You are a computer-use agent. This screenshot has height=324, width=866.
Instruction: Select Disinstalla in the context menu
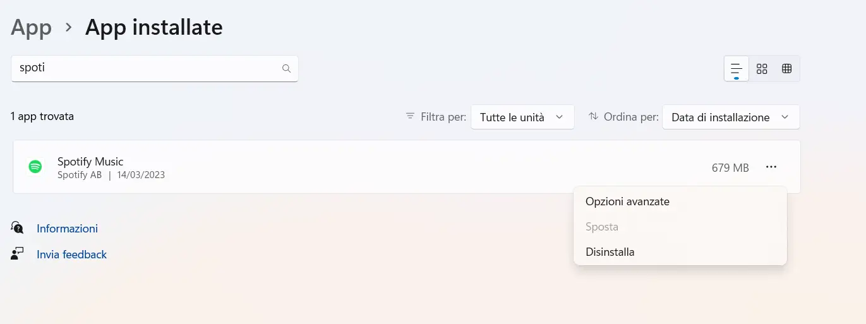tap(610, 252)
